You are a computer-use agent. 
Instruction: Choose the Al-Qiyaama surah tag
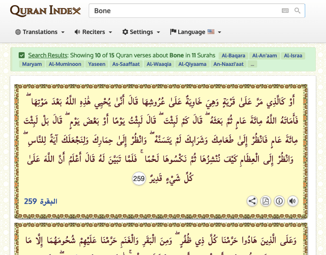(x=192, y=64)
